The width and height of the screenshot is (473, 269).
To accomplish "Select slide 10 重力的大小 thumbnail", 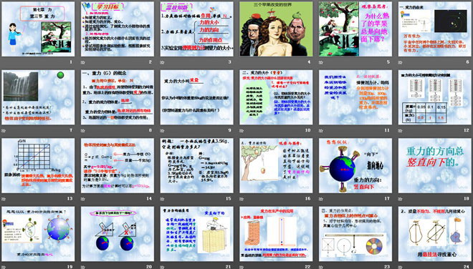I will [x=276, y=97].
